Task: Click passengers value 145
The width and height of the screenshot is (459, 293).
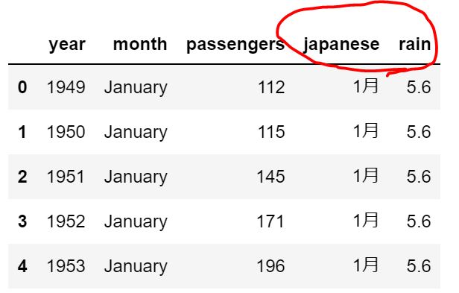Action: coord(270,177)
